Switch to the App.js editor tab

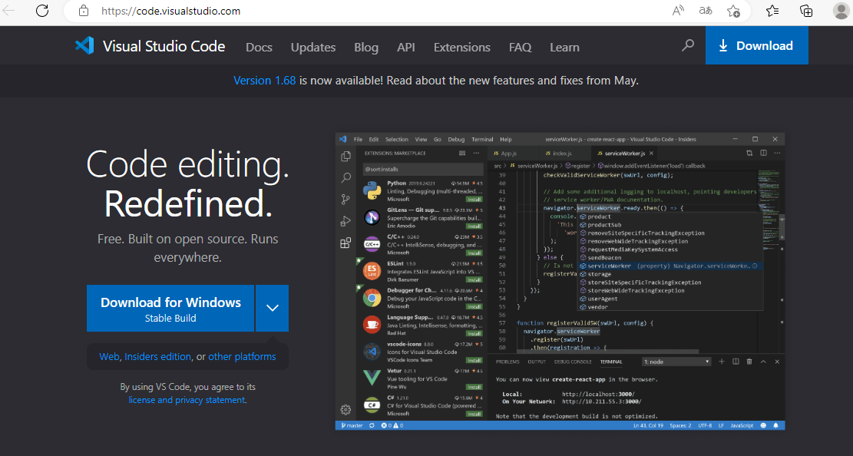(x=509, y=154)
